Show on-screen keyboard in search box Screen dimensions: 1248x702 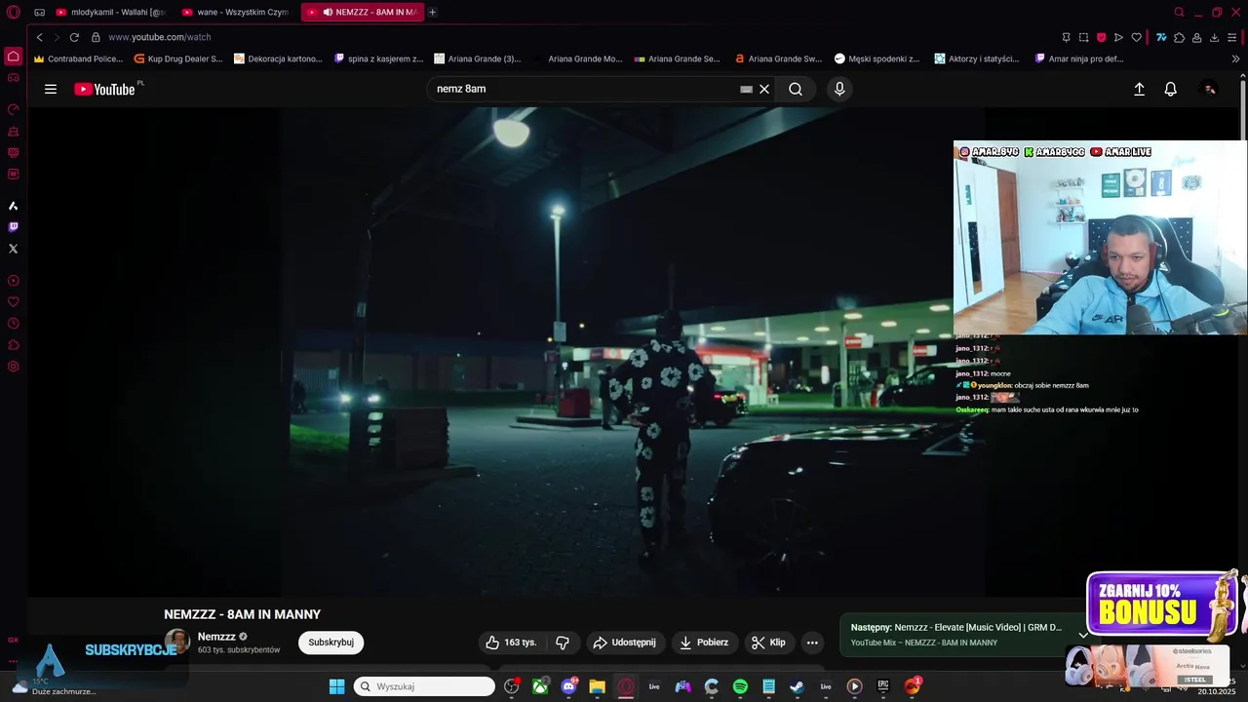pos(746,89)
